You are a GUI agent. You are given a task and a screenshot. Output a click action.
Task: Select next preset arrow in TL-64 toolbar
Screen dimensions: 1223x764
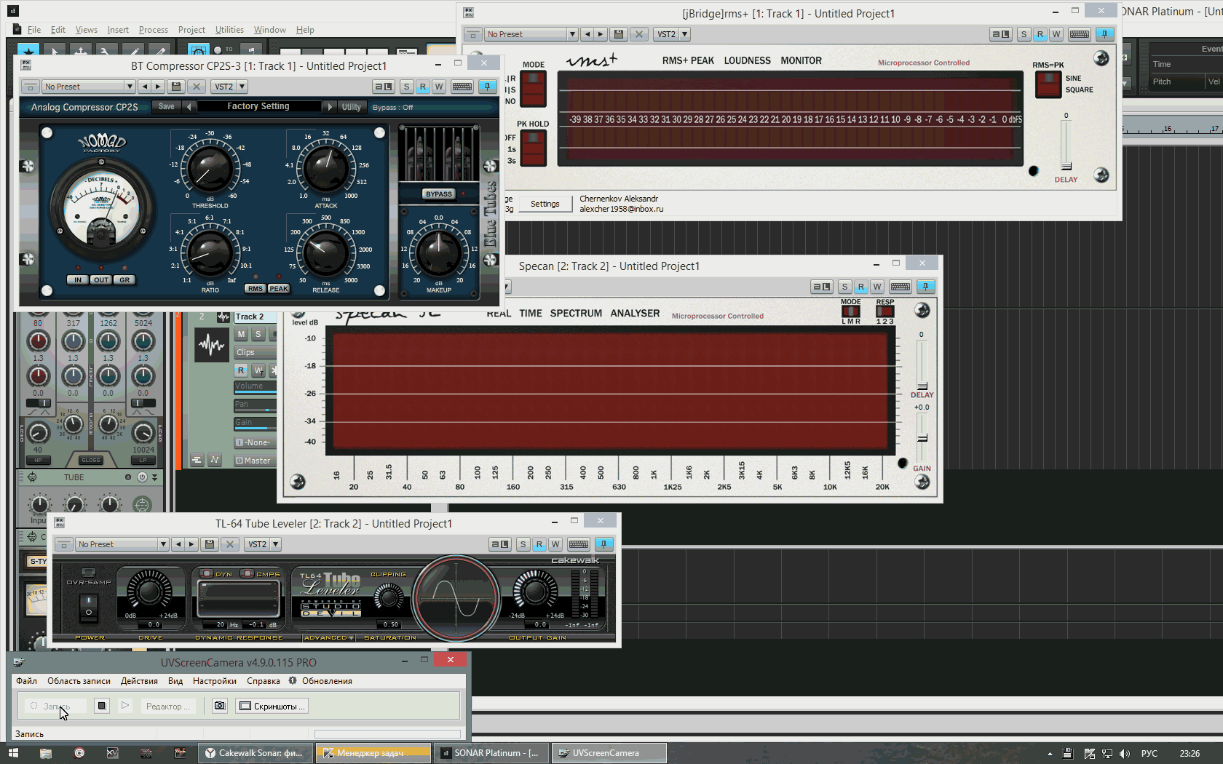[x=192, y=544]
